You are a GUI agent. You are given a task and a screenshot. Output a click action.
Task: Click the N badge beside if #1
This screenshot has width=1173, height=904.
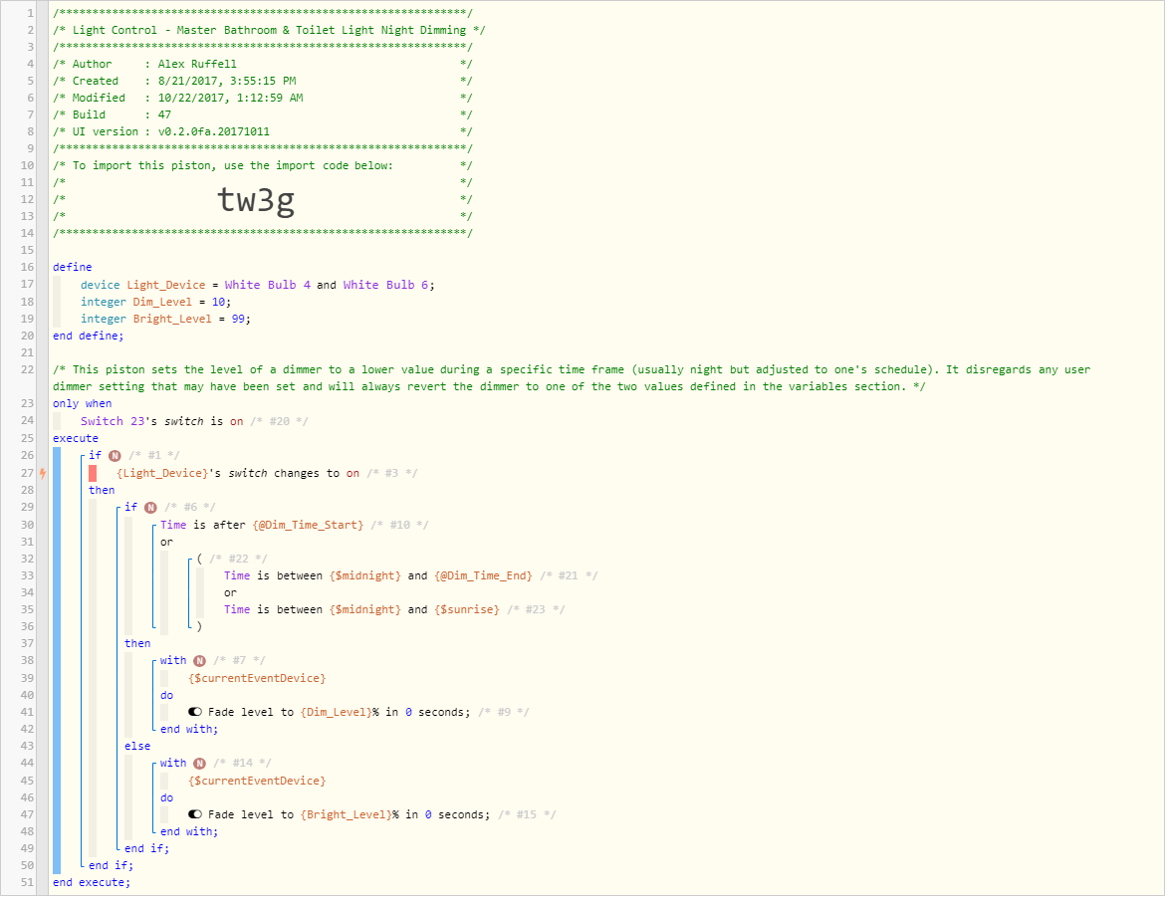(115, 455)
